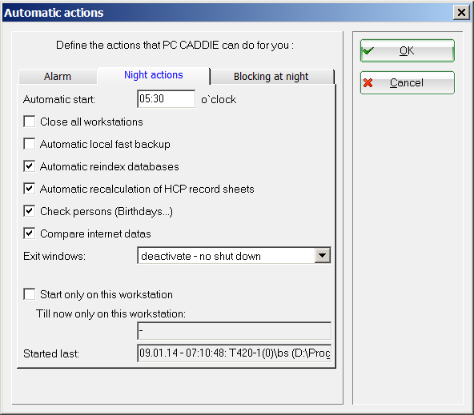Viewport: 474px width, 415px height.
Task: Click the Automatic start time field
Action: coord(166,98)
